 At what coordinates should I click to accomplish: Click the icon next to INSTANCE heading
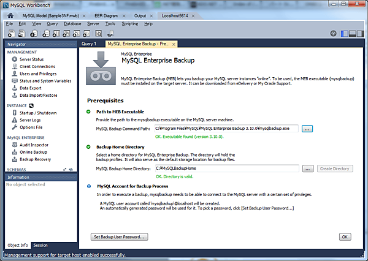pos(31,106)
